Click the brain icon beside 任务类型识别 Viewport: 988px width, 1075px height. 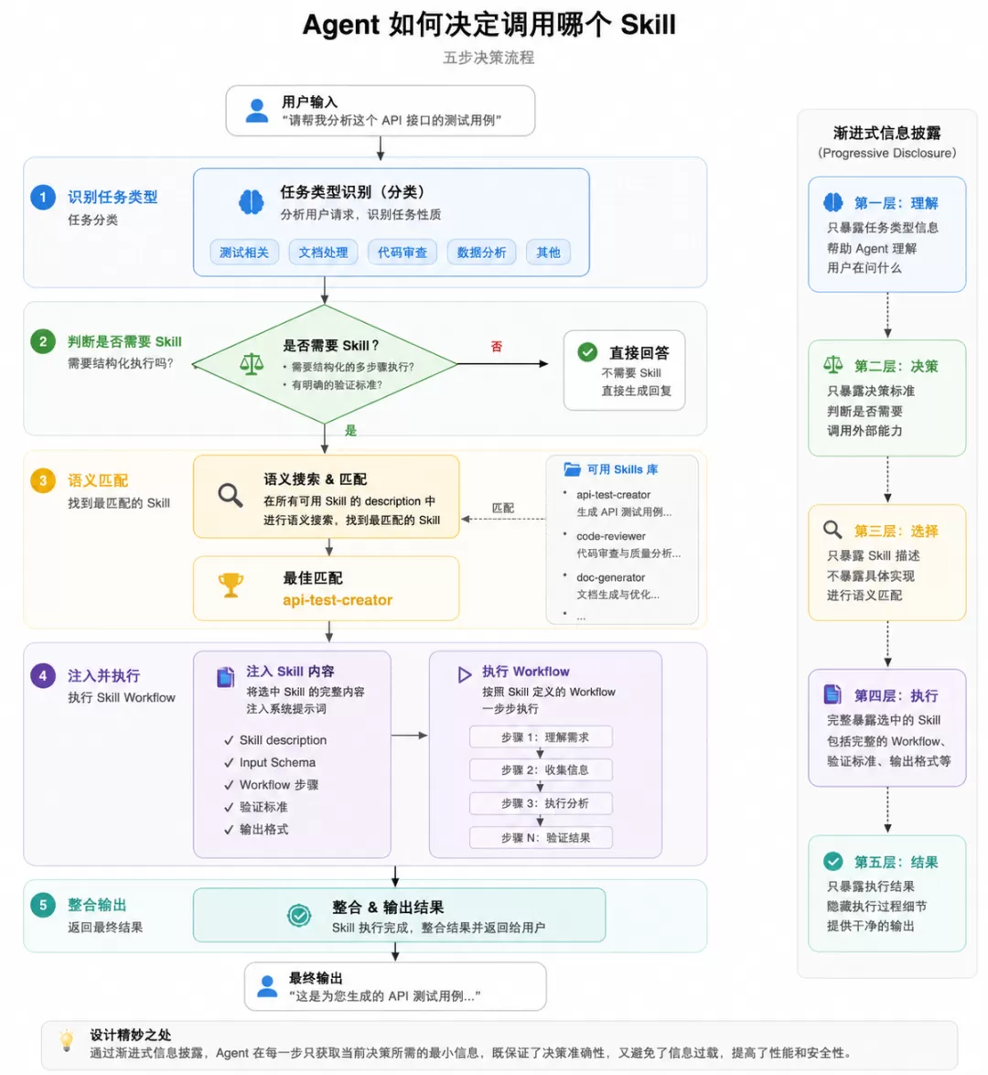251,202
